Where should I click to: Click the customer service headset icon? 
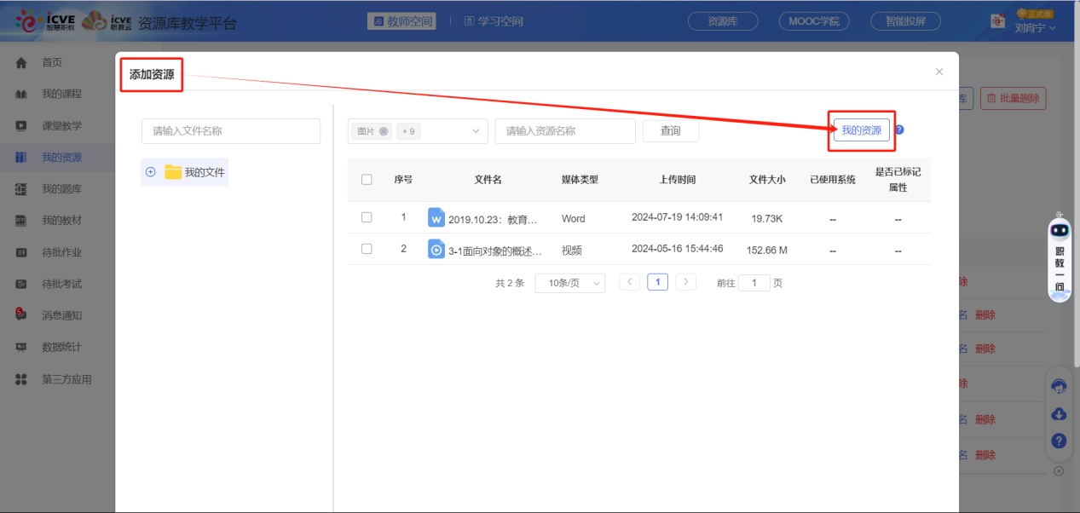pyautogui.click(x=1059, y=386)
